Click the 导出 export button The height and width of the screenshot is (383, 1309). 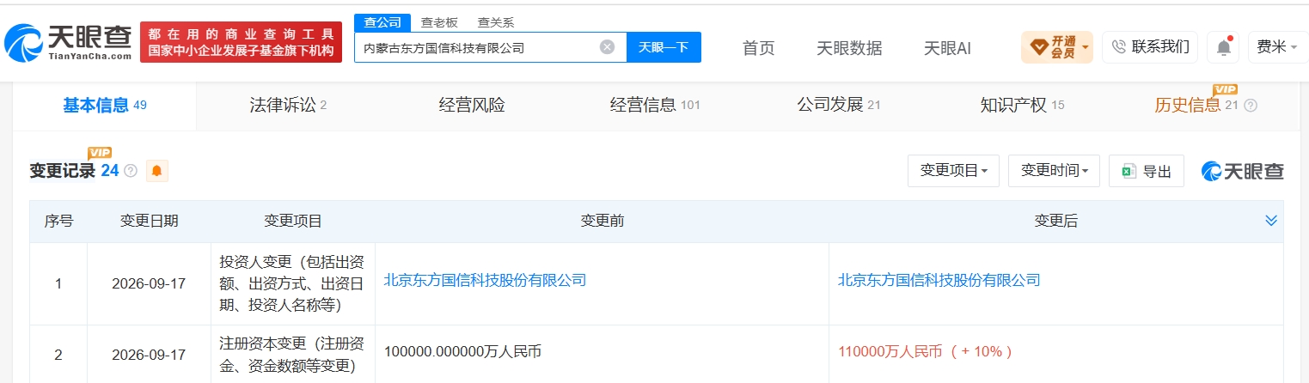(1147, 171)
